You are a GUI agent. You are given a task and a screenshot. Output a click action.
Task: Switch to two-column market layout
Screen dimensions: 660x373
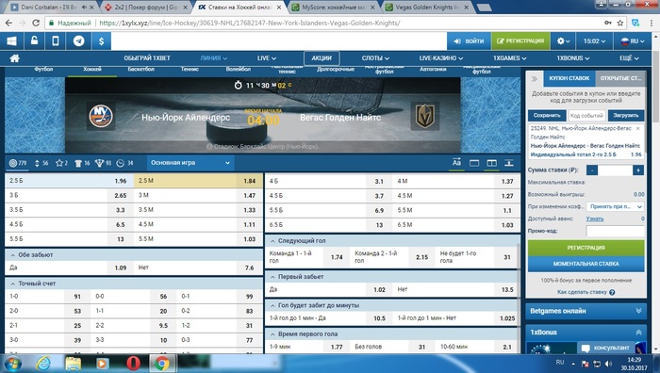[x=491, y=163]
